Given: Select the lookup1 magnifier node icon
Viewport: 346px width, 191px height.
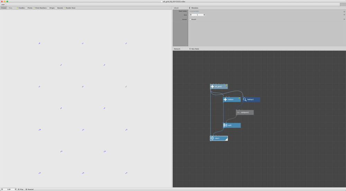Looking at the screenshot, I should (245, 99).
